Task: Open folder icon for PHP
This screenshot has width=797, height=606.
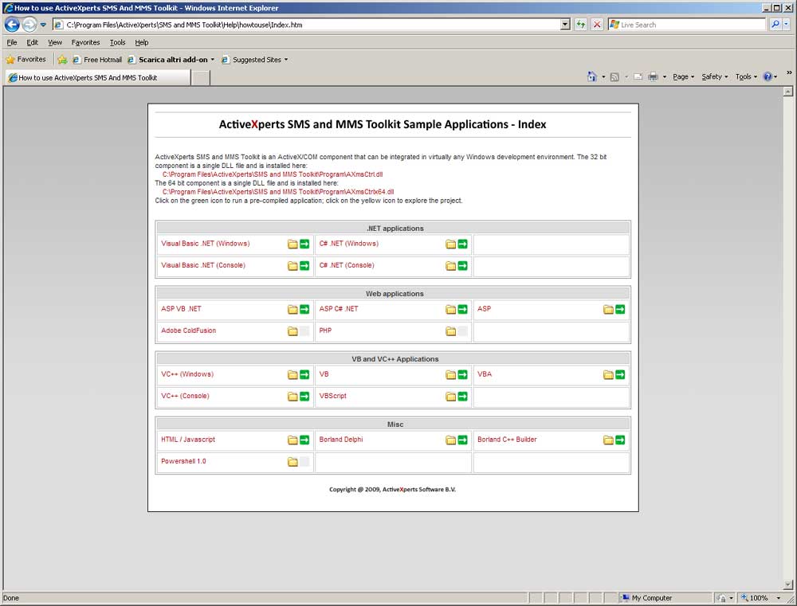Action: tap(451, 331)
